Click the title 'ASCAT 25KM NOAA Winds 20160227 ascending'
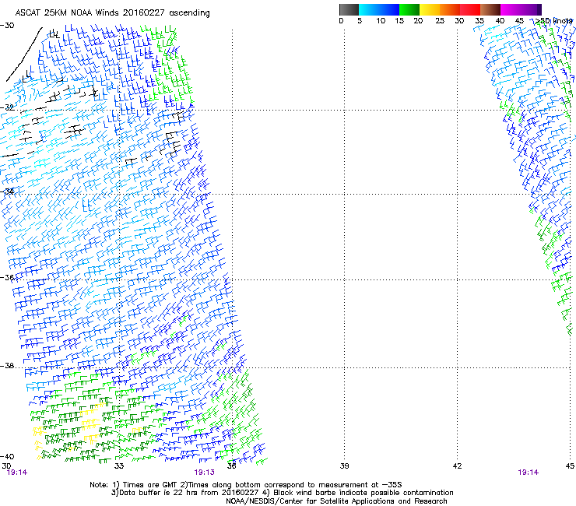The width and height of the screenshot is (576, 506). (112, 13)
